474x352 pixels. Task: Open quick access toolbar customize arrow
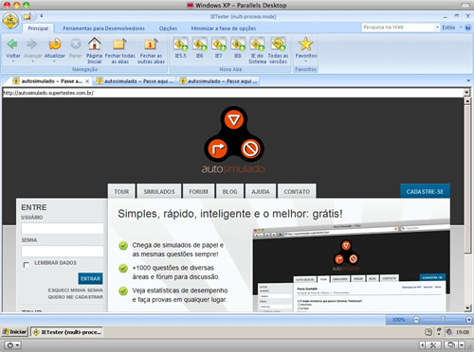point(42,15)
